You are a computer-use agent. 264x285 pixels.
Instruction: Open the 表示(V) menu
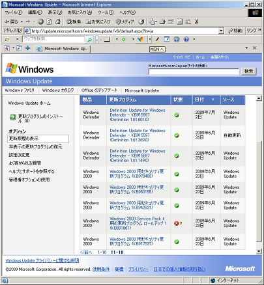click(x=55, y=12)
